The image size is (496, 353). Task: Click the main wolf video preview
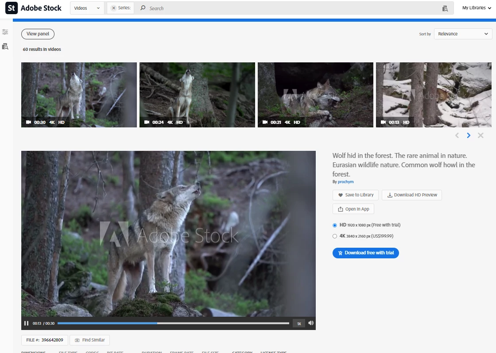168,234
